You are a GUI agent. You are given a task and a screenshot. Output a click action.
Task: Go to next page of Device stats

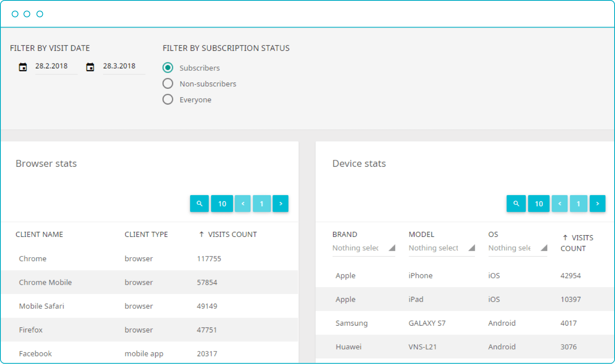(597, 204)
